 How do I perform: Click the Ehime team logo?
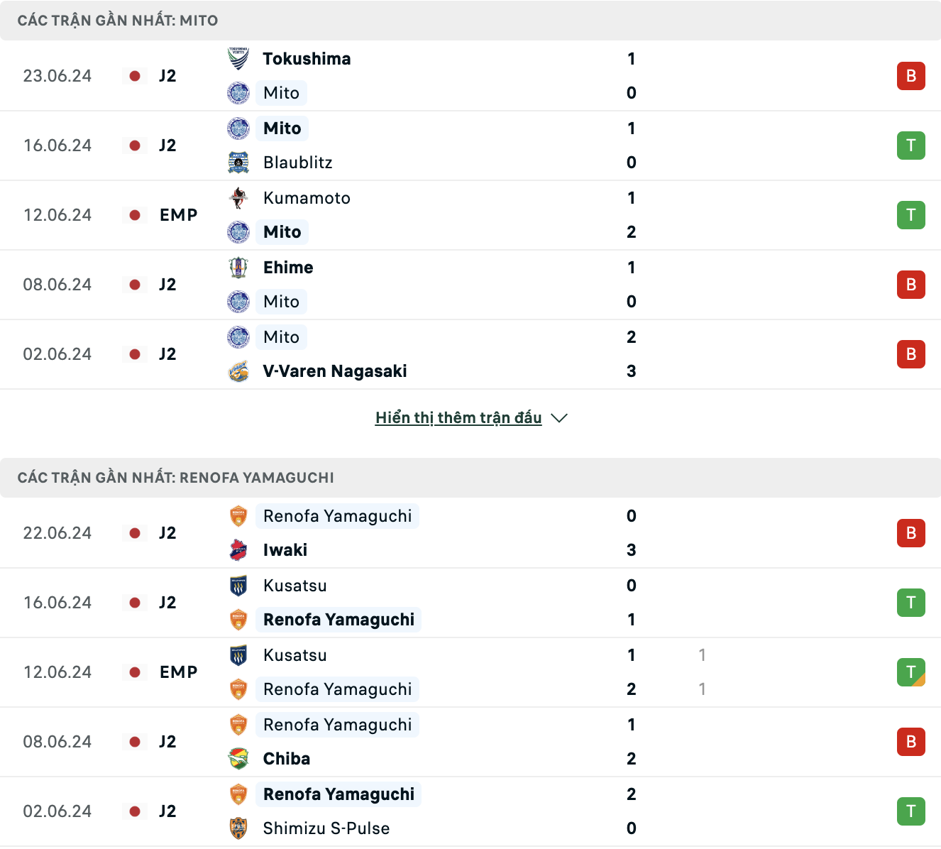pos(238,268)
